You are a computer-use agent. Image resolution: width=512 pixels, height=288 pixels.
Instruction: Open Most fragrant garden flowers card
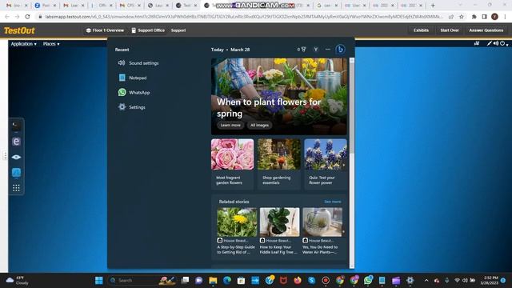tap(232, 164)
